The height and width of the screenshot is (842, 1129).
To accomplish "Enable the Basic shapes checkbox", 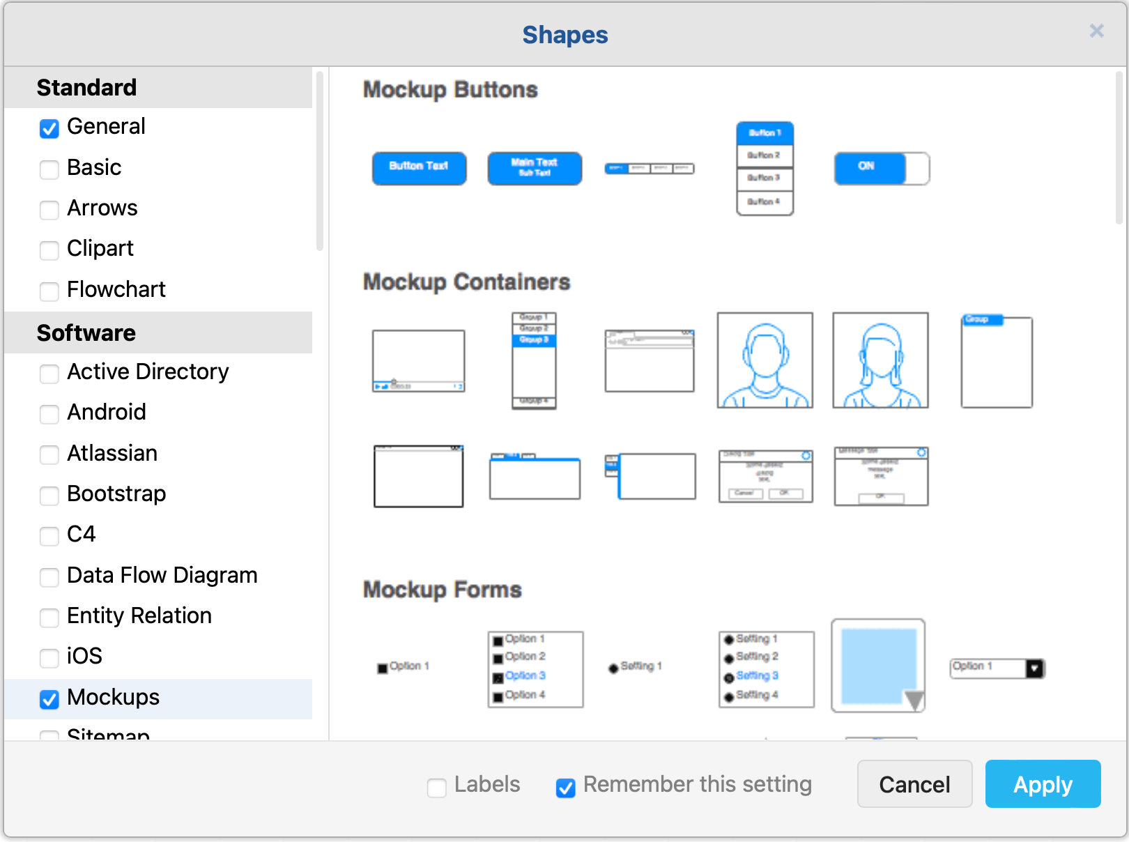I will 49,169.
